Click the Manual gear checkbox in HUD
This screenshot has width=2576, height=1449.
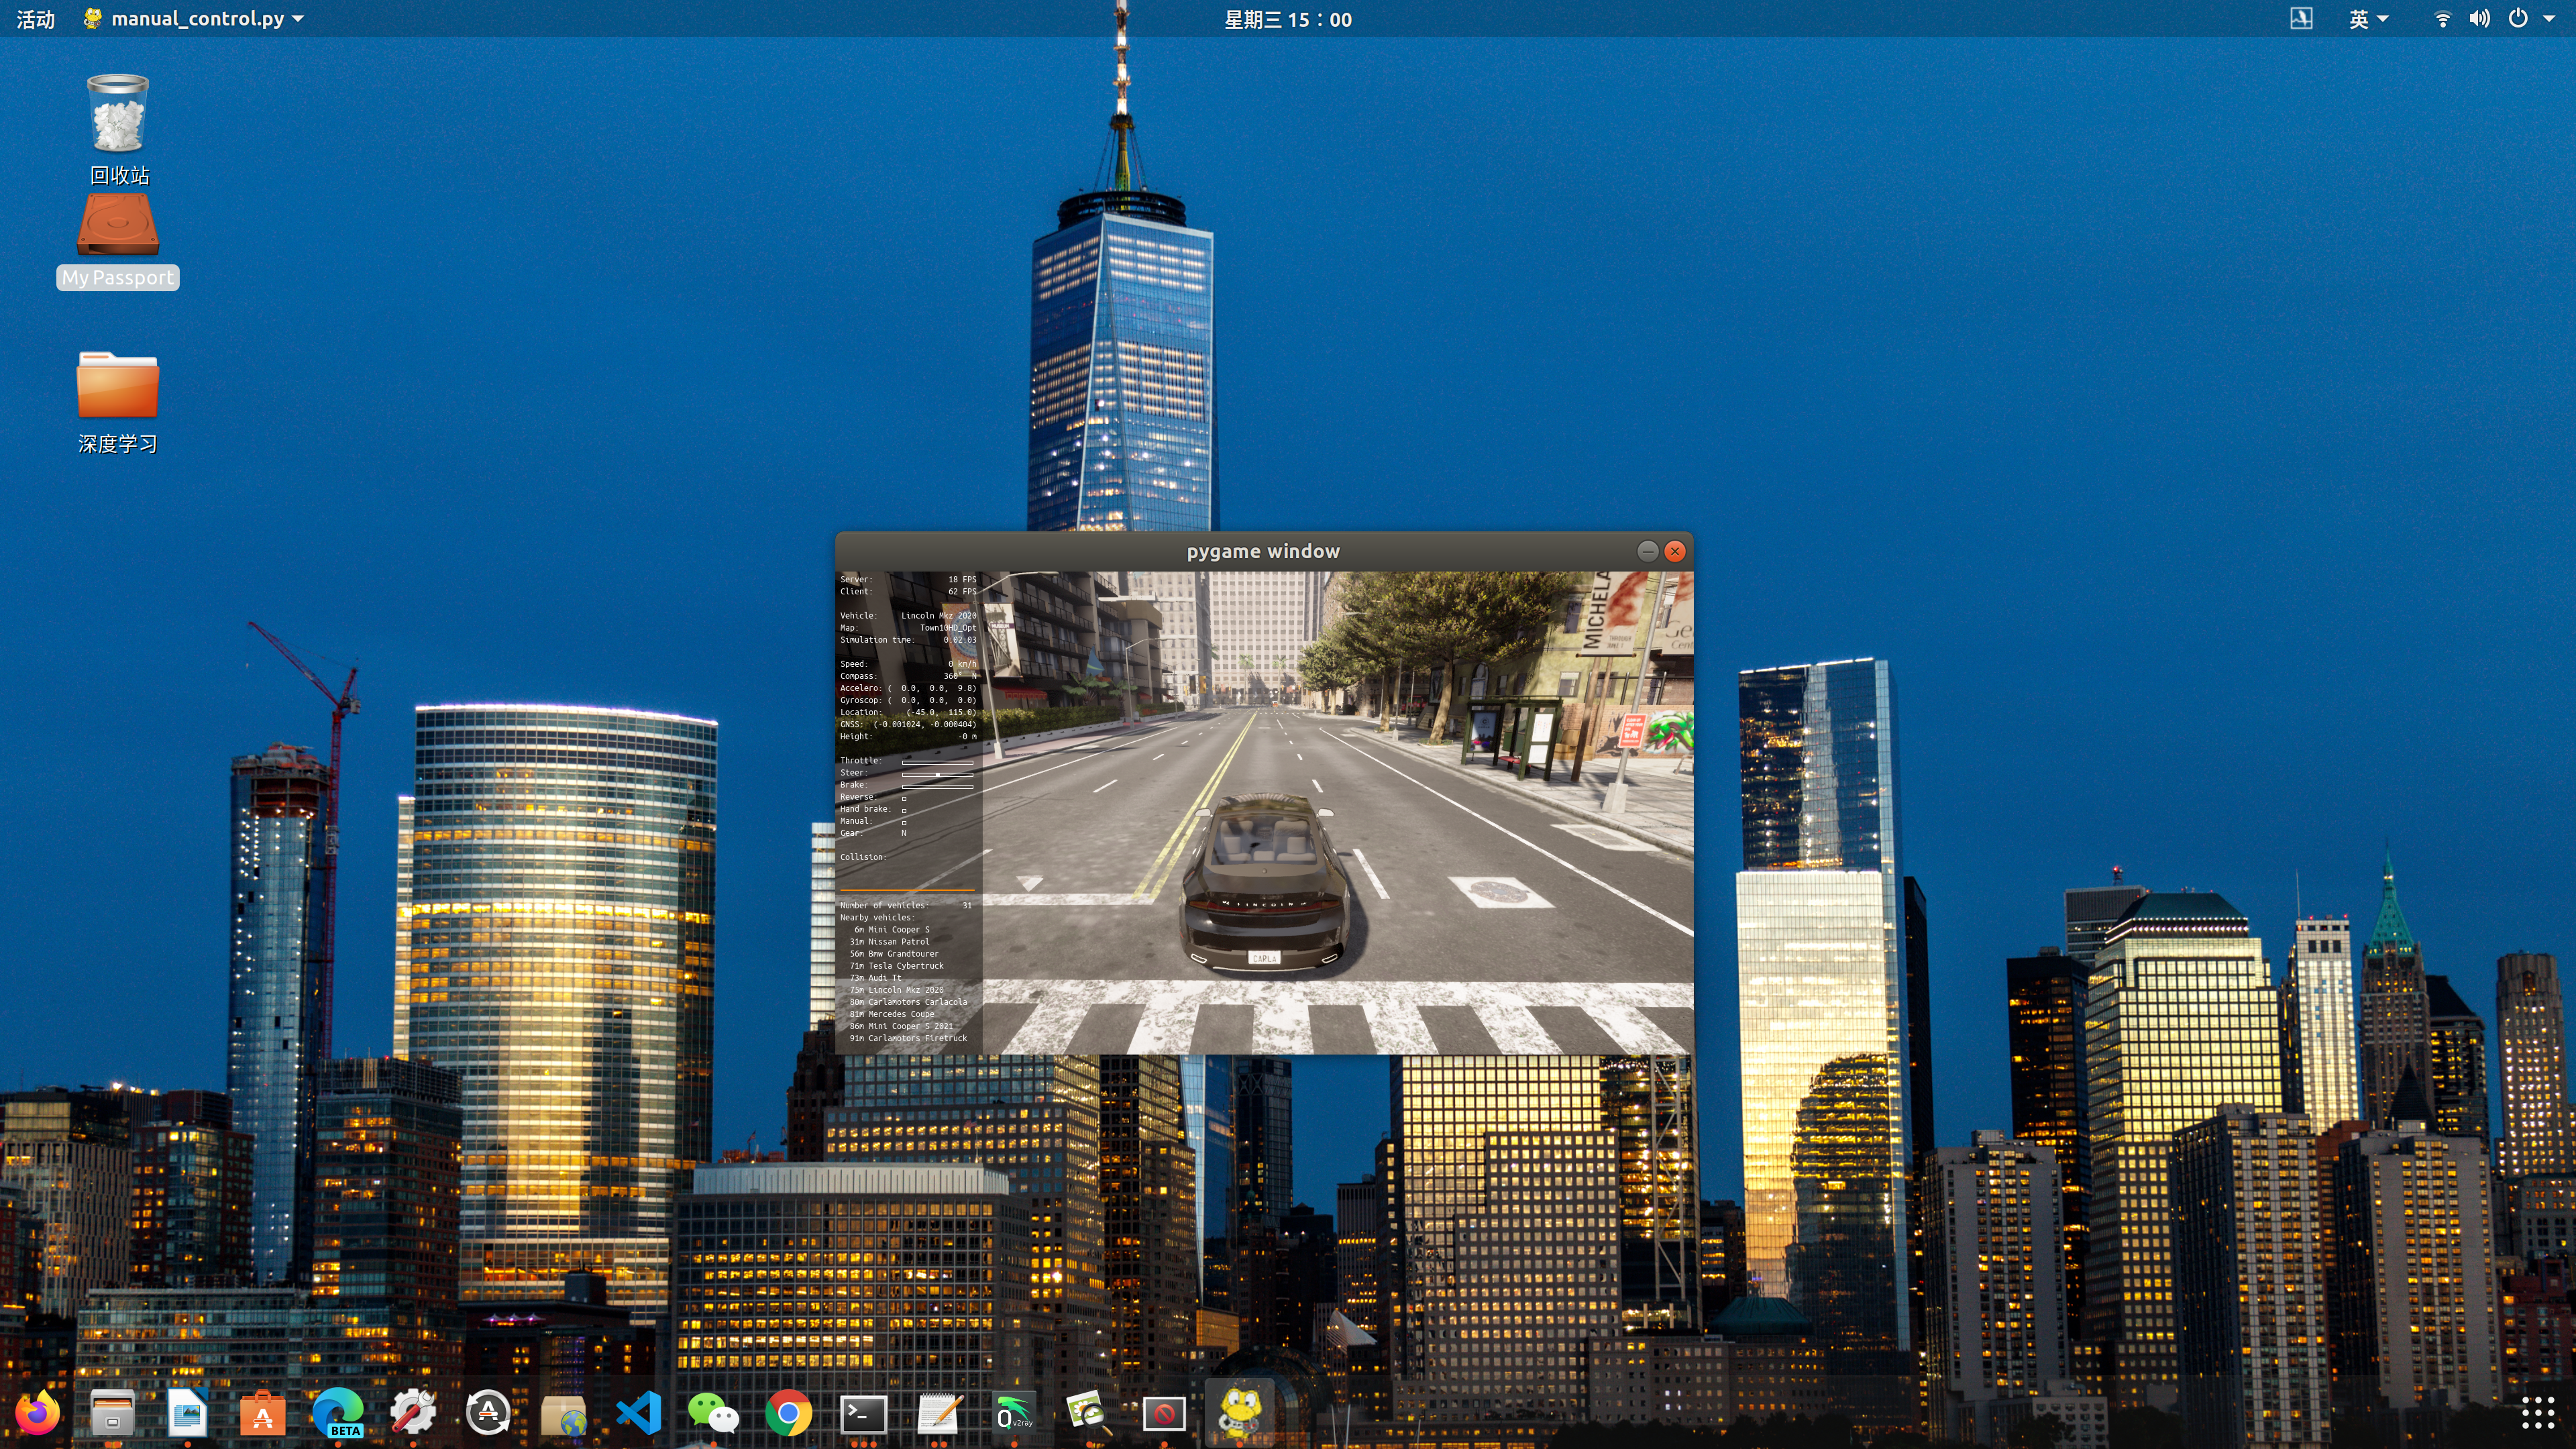click(x=904, y=822)
